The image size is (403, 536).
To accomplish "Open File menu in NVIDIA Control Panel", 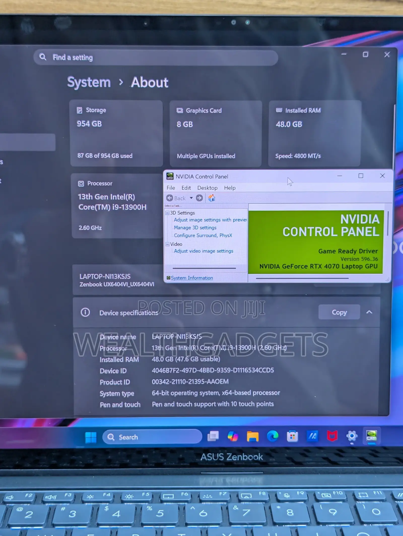I will click(x=171, y=188).
